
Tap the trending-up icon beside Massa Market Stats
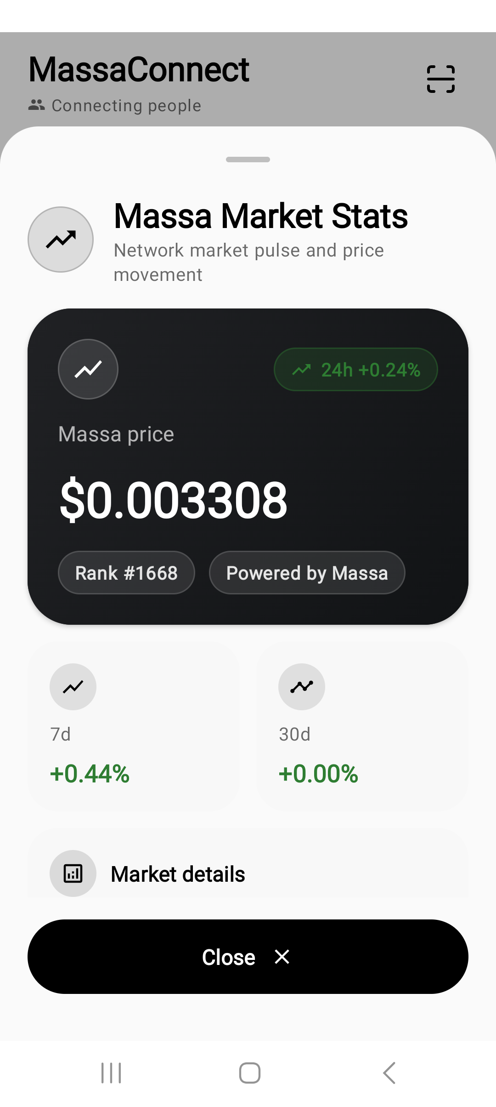point(61,240)
